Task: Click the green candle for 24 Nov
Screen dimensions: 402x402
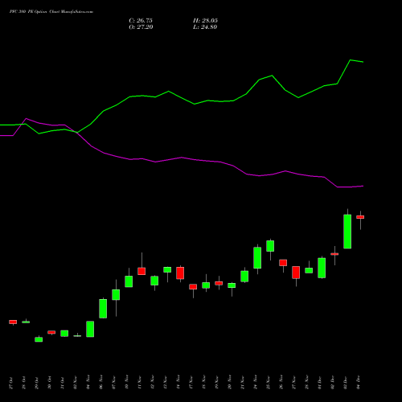Action: 257,257
